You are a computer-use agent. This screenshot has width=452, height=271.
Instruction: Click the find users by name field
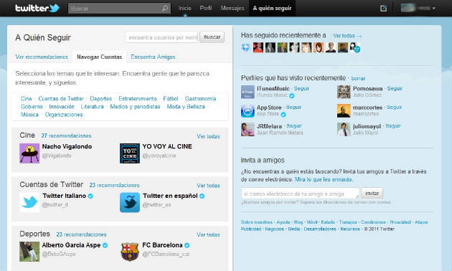[161, 37]
